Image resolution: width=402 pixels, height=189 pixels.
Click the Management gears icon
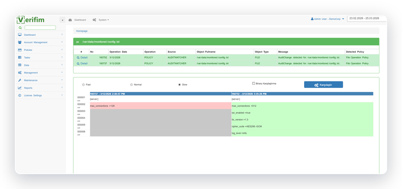coord(20,73)
